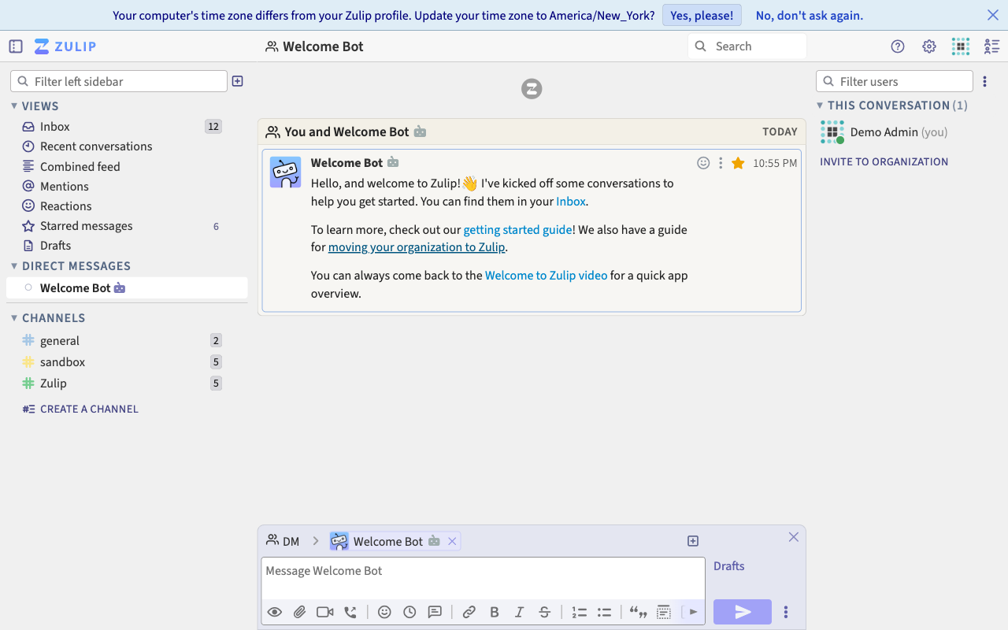The image size is (1008, 630).
Task: Attach a file using the paperclip icon
Action: tap(299, 612)
